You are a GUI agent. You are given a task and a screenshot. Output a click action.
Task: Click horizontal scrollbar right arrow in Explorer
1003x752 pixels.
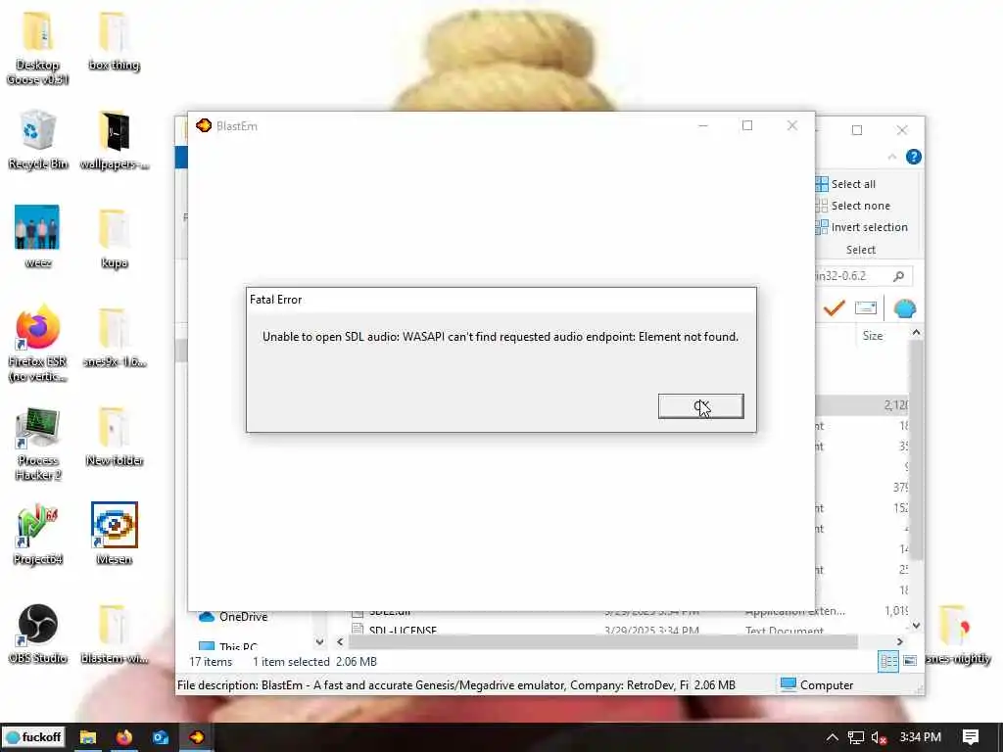coord(899,641)
